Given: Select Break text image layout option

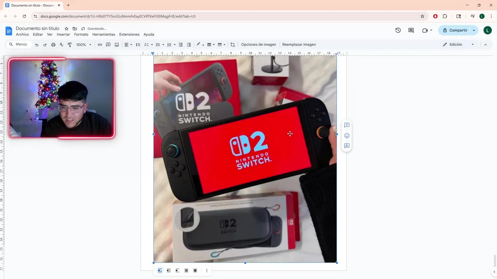Looking at the screenshot, I should [177, 270].
